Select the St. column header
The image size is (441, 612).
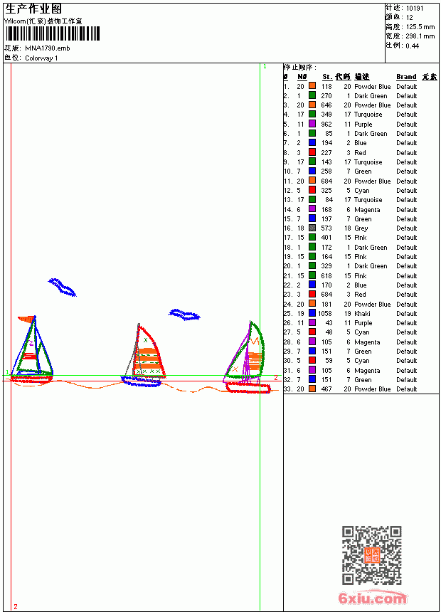[327, 77]
